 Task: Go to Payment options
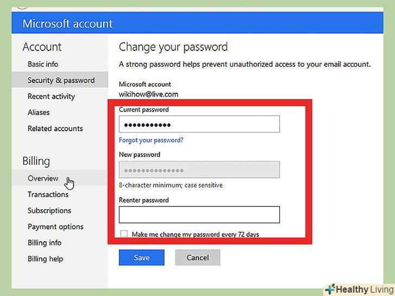coord(55,227)
